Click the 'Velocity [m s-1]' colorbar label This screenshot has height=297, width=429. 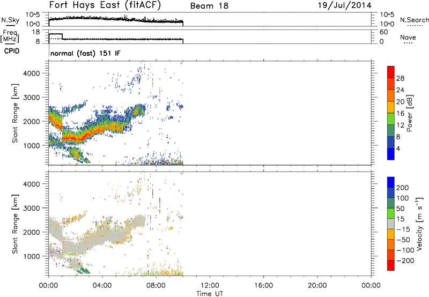click(419, 224)
